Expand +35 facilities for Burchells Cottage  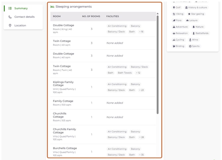[141, 155]
